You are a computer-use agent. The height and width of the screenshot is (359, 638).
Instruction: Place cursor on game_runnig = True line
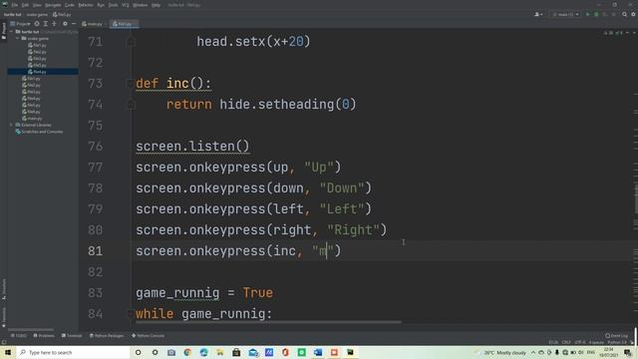coord(204,293)
